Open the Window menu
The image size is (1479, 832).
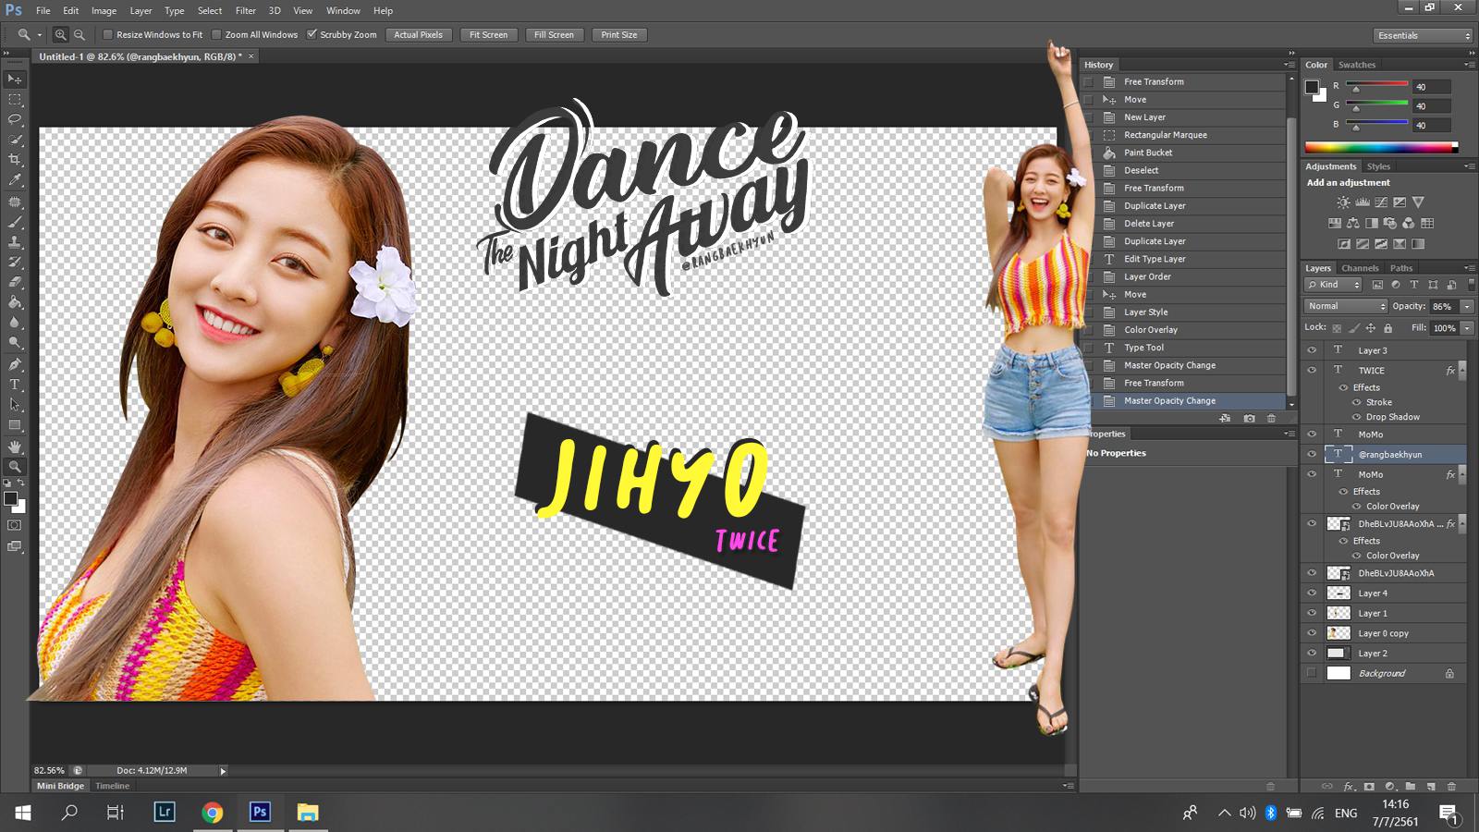tap(343, 10)
